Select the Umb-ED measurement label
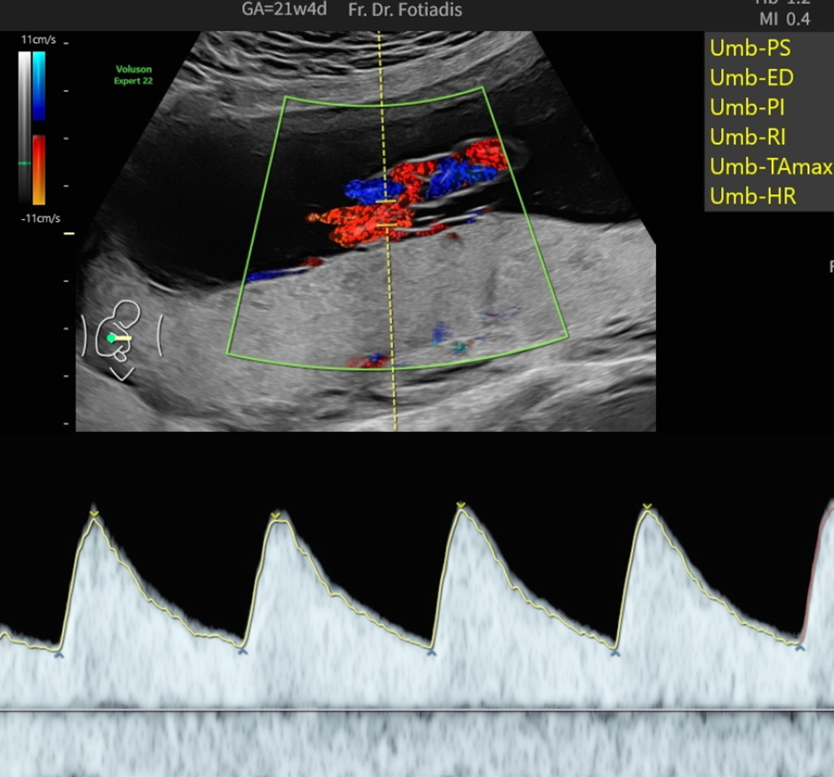 click(x=751, y=78)
